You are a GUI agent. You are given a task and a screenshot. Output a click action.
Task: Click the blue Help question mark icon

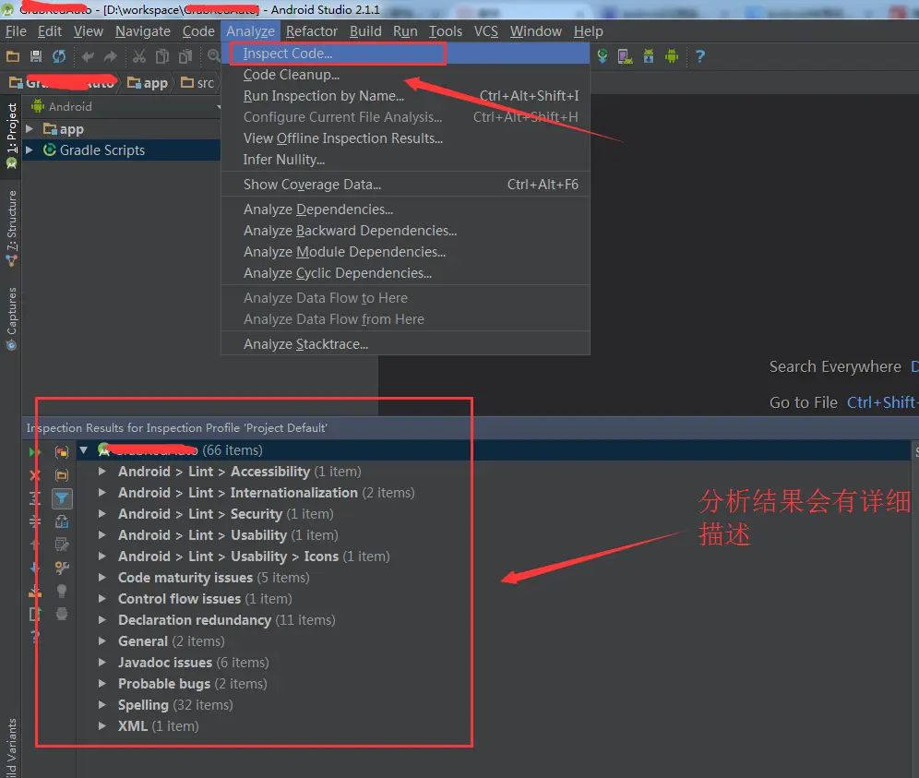699,56
